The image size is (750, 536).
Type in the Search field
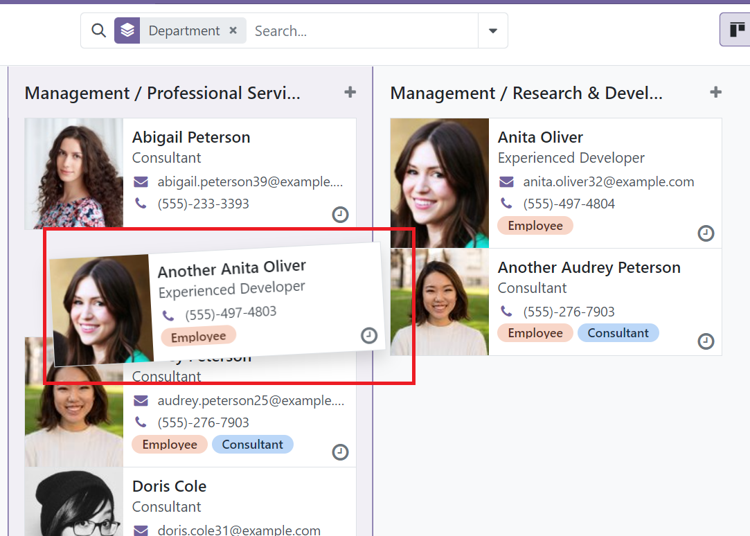(360, 30)
